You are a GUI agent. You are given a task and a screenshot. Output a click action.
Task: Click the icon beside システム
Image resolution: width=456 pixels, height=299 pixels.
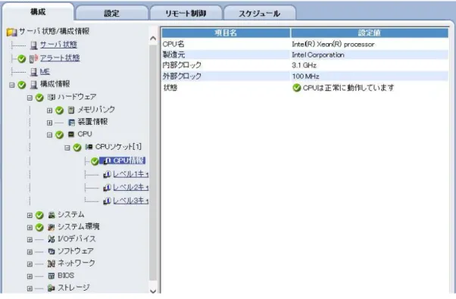coord(52,215)
